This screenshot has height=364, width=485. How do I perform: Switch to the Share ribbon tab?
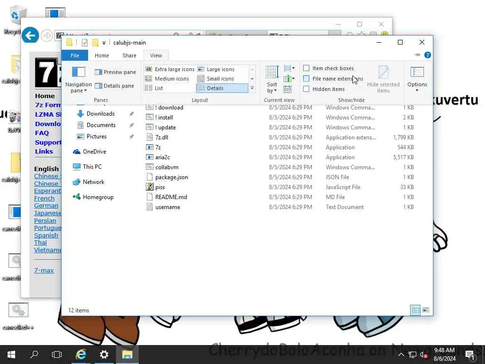click(129, 55)
